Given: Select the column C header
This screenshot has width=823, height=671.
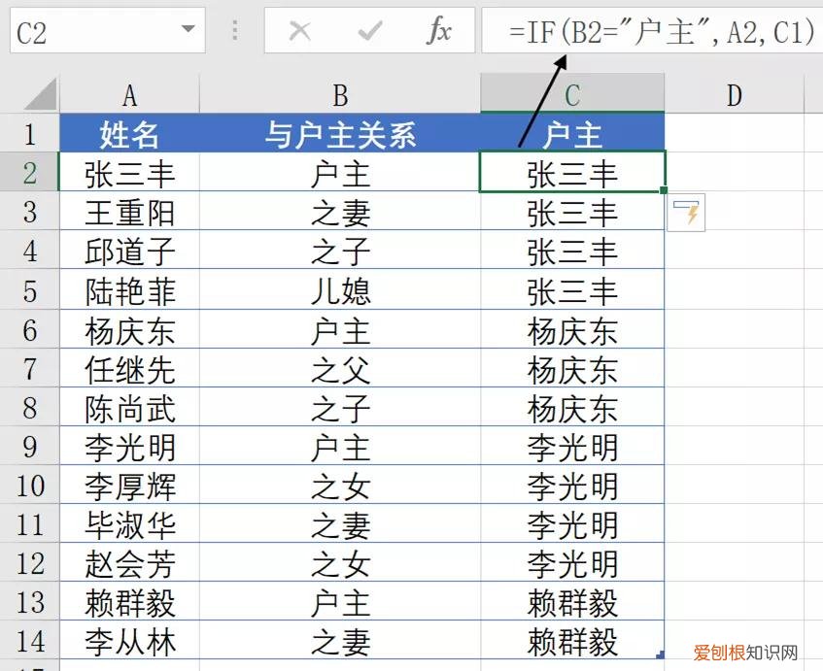Looking at the screenshot, I should coord(572,93).
